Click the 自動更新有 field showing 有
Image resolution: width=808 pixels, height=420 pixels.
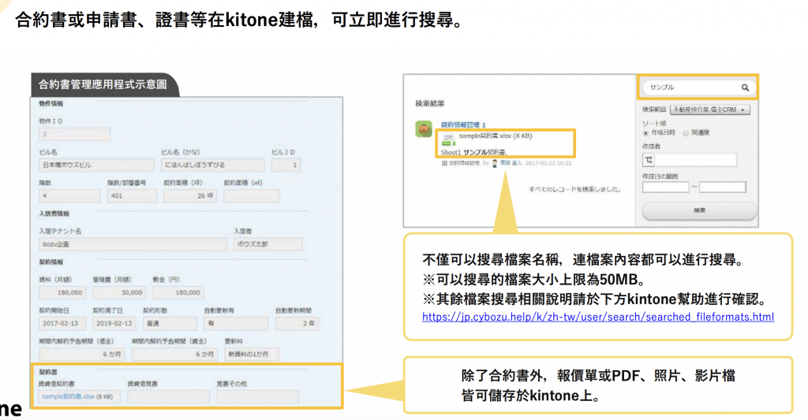(236, 323)
